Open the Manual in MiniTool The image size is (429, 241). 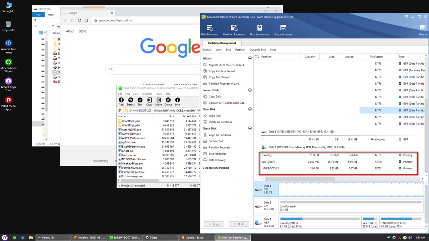423,30
